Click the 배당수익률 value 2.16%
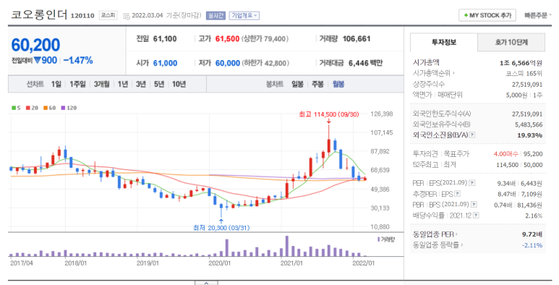 coord(534,216)
